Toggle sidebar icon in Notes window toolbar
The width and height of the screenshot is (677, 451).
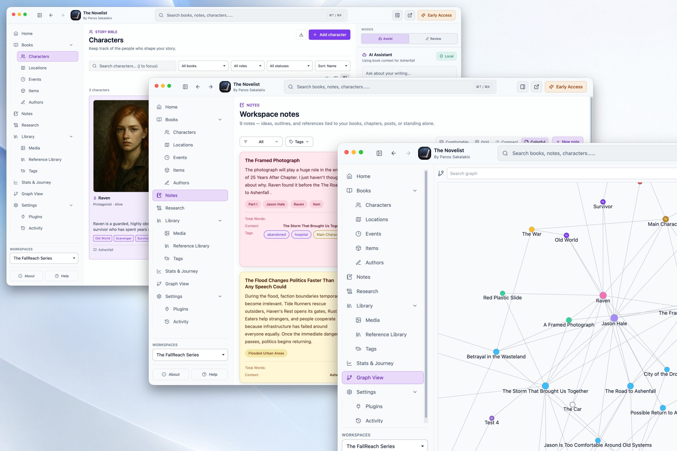click(185, 87)
